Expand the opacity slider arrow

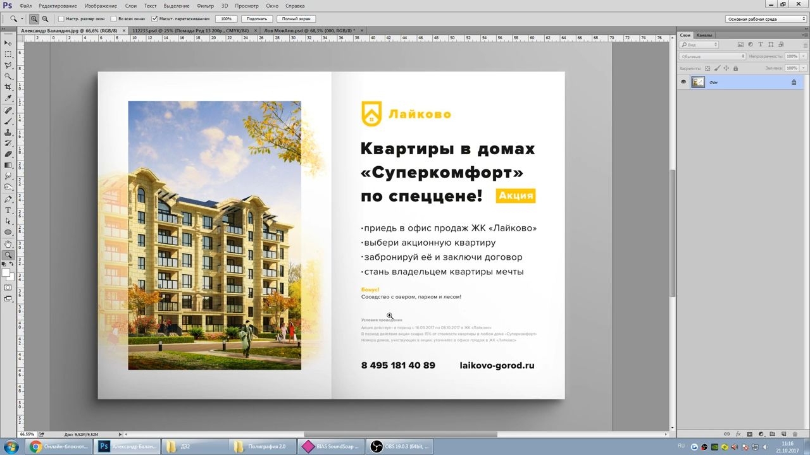click(x=804, y=56)
